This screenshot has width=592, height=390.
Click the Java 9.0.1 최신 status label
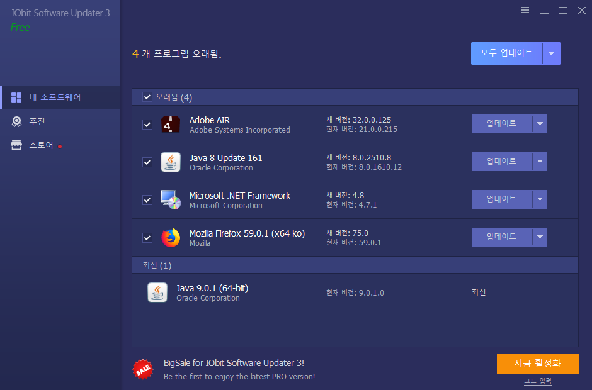click(x=479, y=292)
